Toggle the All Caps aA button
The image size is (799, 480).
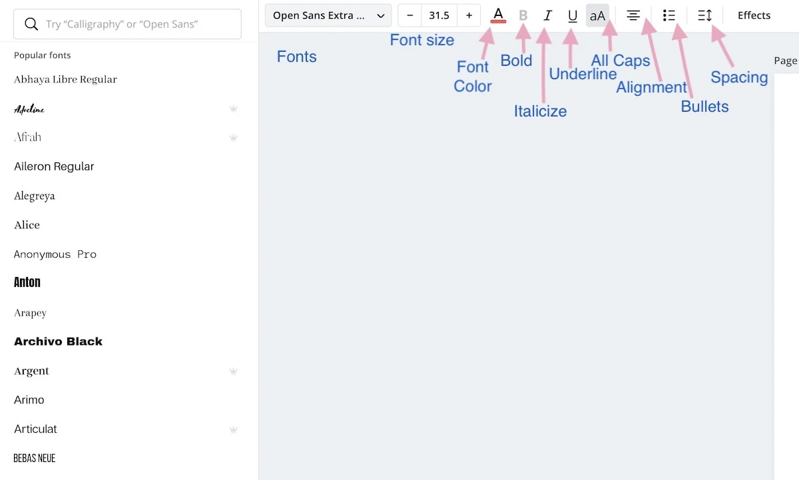click(x=598, y=15)
